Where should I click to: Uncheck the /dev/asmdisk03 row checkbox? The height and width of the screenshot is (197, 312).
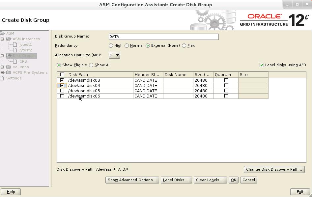pyautogui.click(x=62, y=80)
